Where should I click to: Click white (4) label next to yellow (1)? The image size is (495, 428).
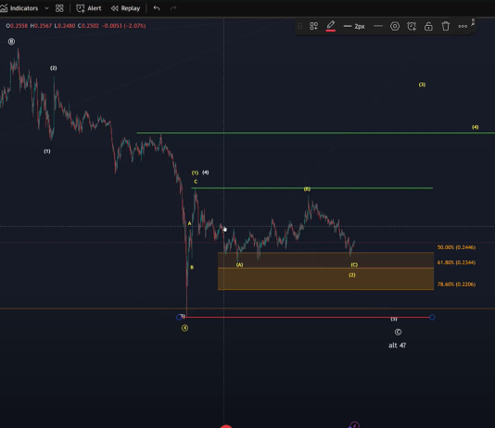click(206, 172)
